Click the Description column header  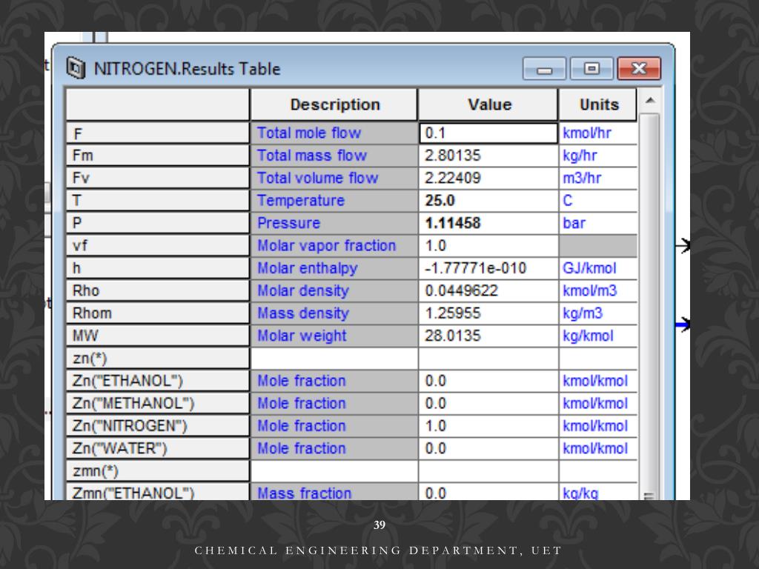pos(334,104)
